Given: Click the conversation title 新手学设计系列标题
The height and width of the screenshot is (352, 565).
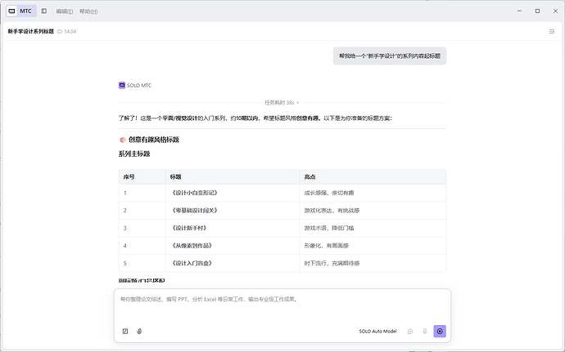Looking at the screenshot, I should click(30, 32).
